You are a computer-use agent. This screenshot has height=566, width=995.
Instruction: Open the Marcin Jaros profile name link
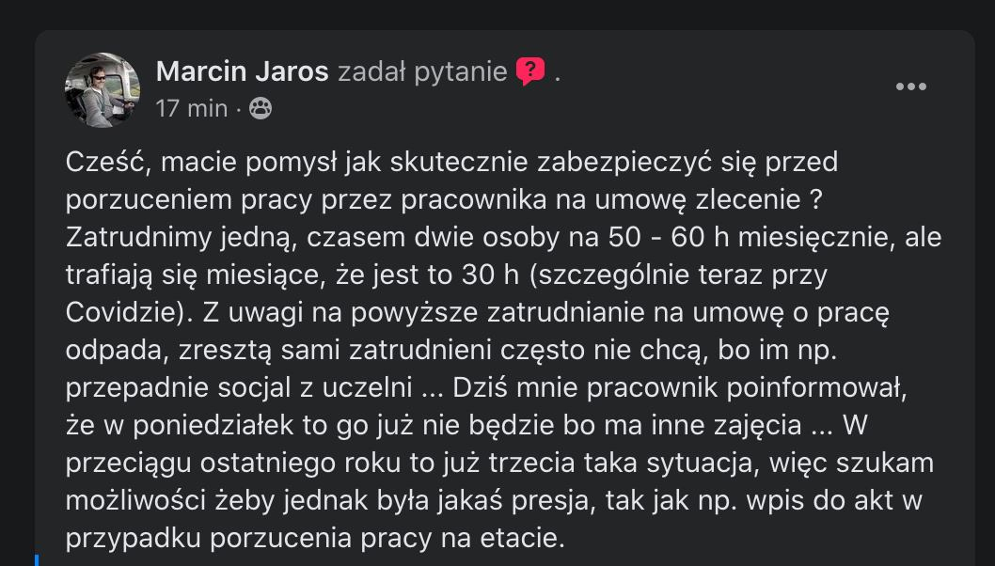242,71
